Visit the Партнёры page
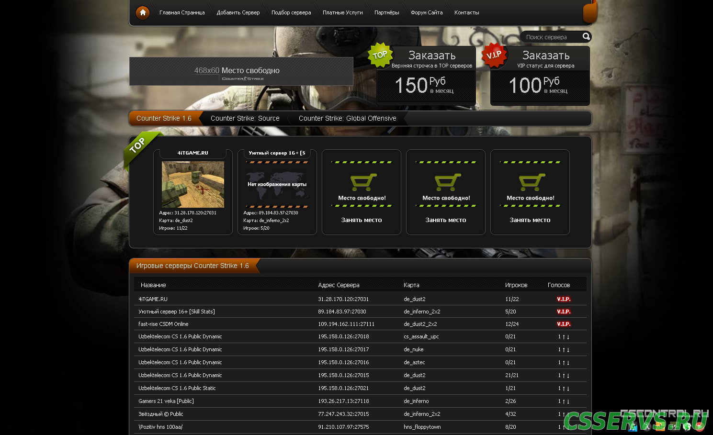Screen dimensions: 713x435 pyautogui.click(x=387, y=12)
